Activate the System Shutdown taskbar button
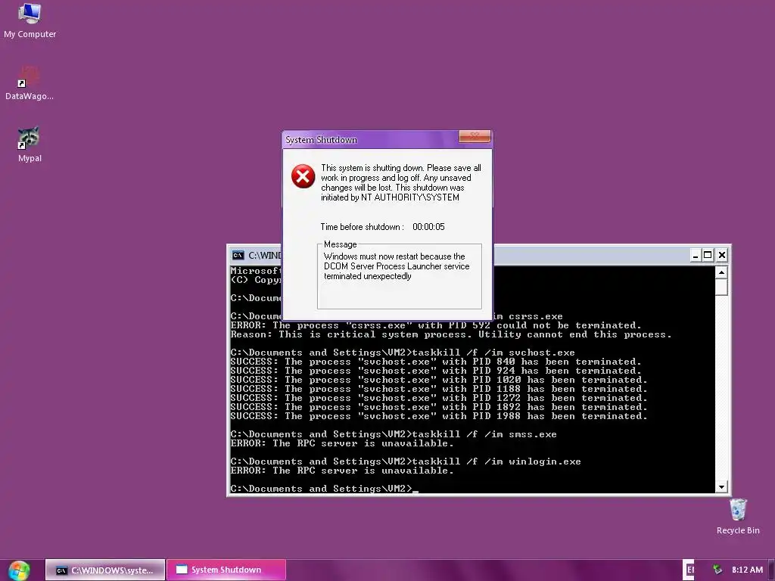This screenshot has width=775, height=581. [x=226, y=570]
